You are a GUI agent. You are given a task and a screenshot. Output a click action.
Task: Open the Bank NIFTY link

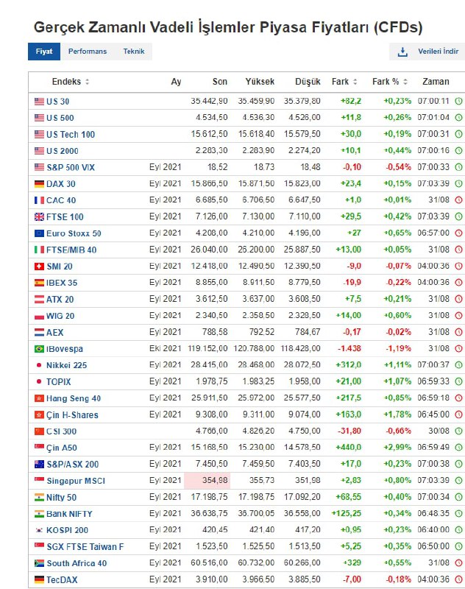click(69, 514)
